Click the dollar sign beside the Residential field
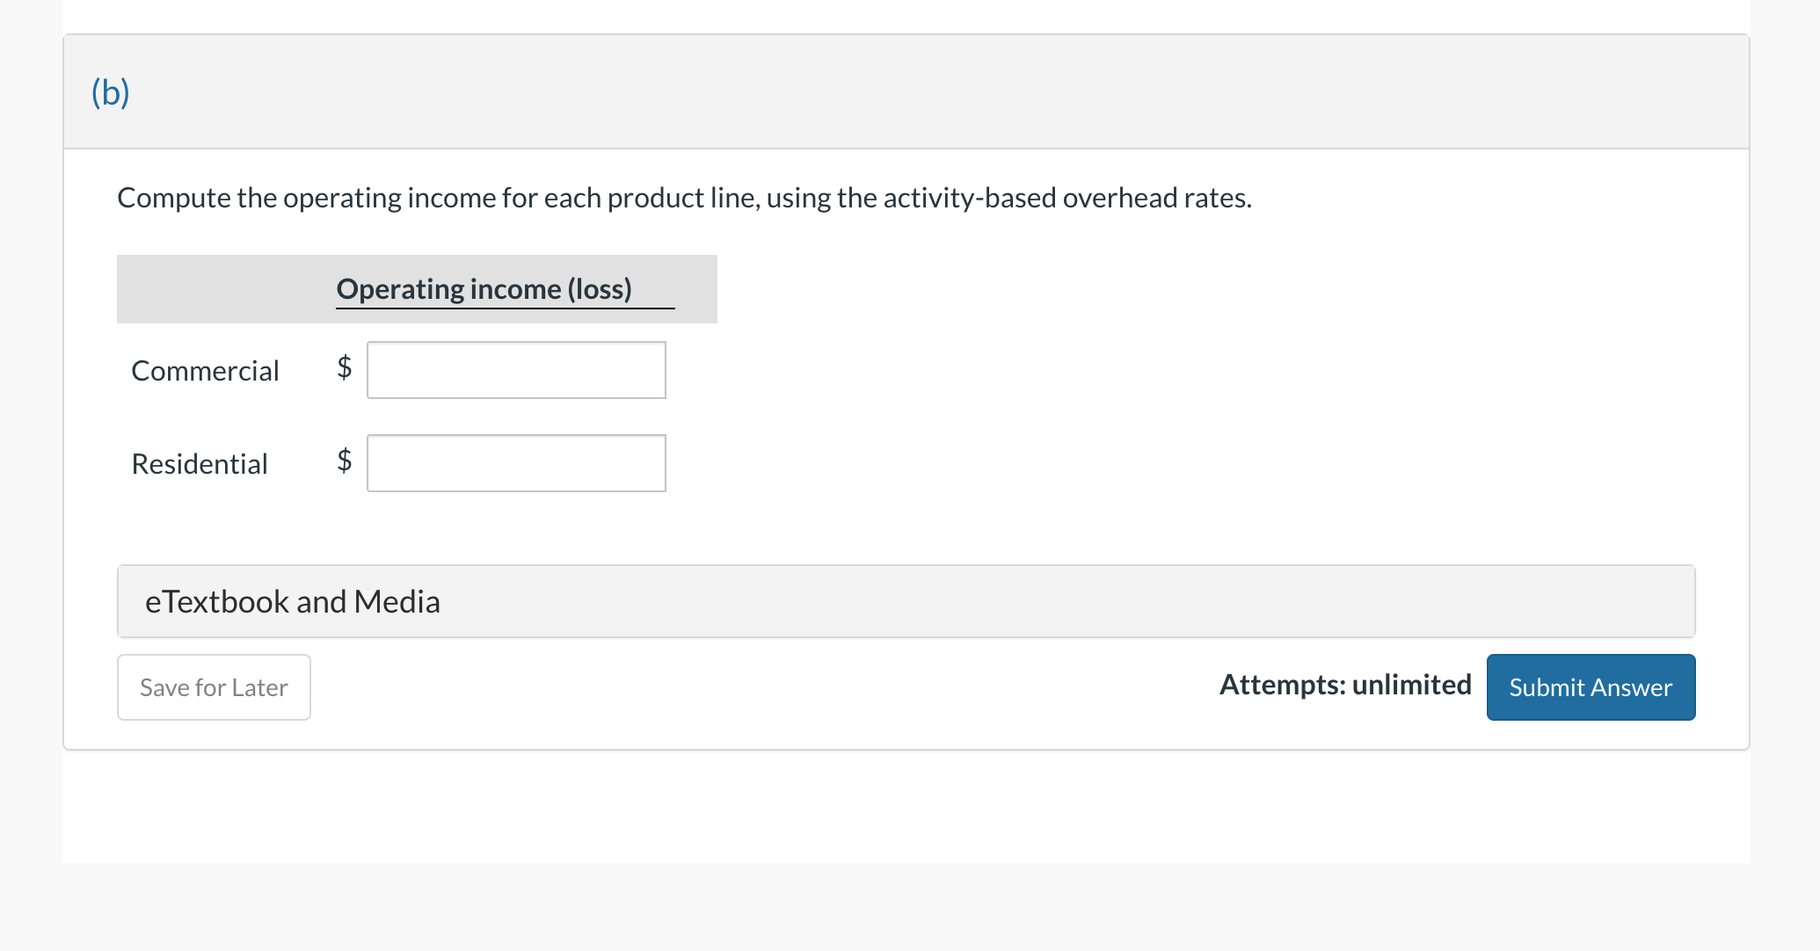The height and width of the screenshot is (951, 1820). 345,460
